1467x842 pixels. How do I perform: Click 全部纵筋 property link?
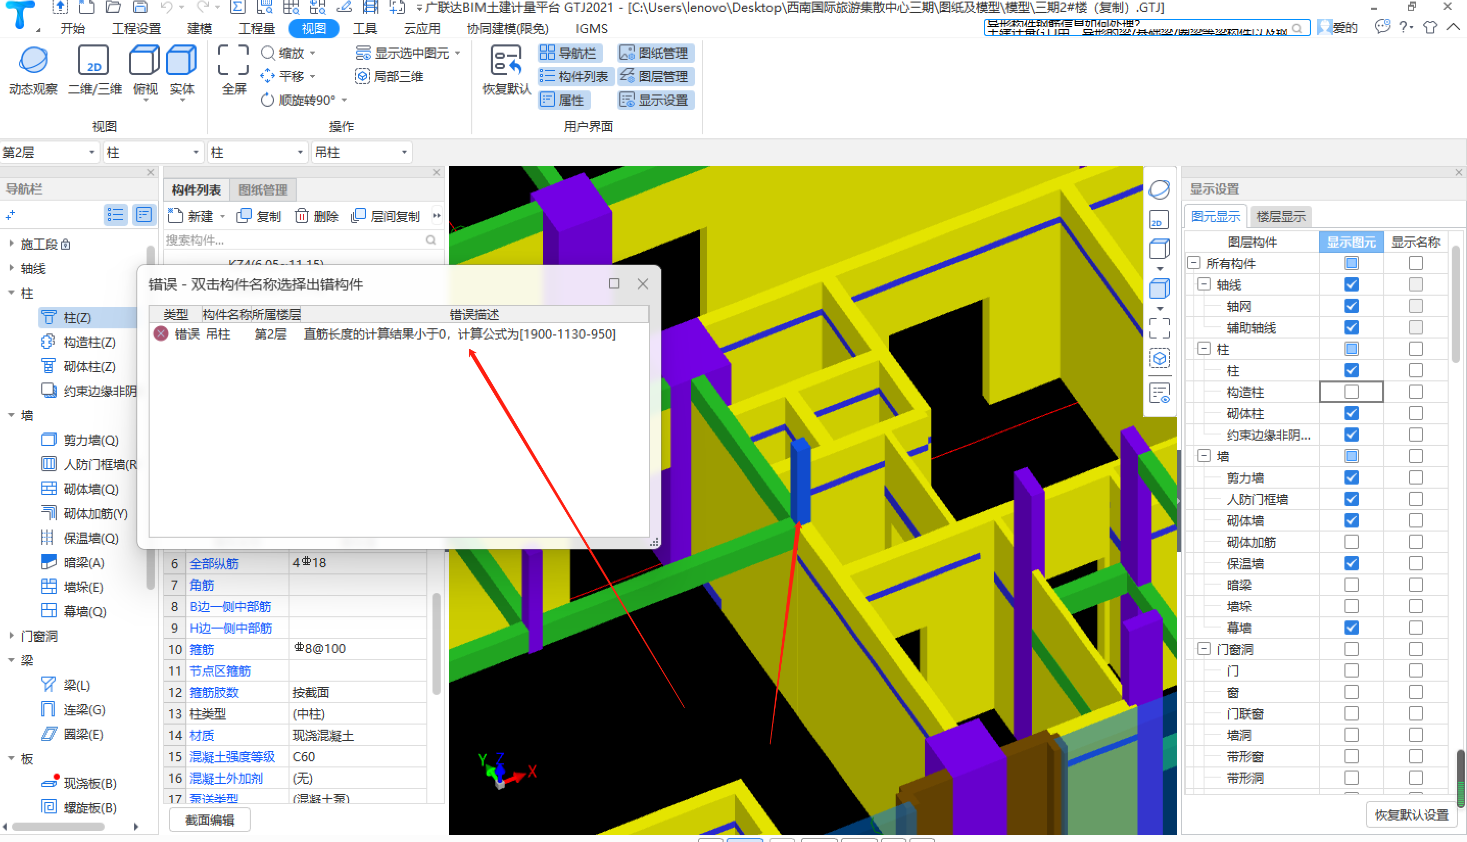tap(214, 563)
